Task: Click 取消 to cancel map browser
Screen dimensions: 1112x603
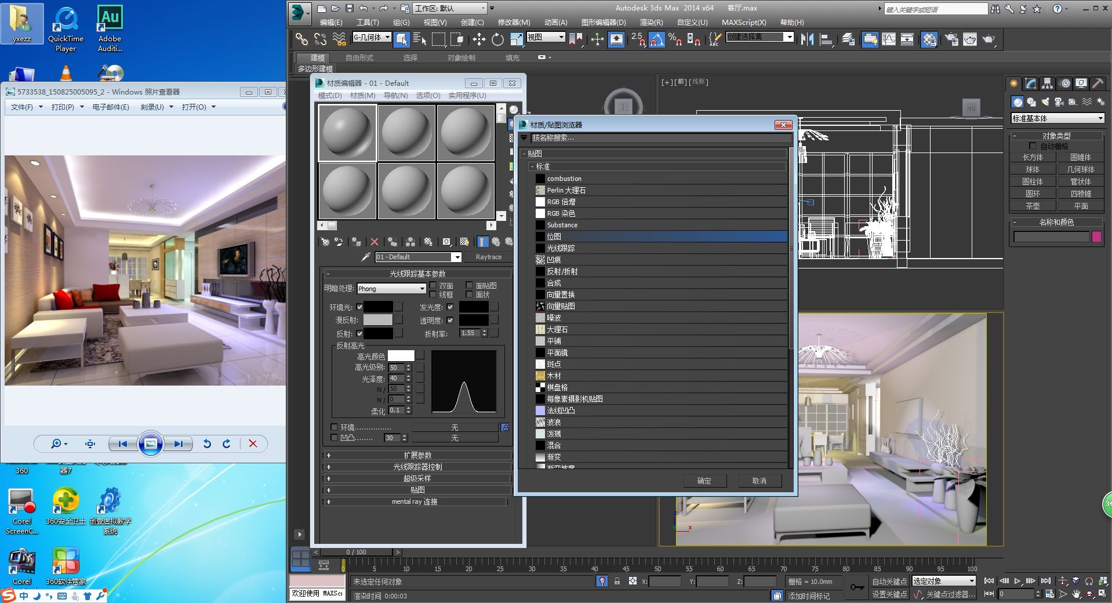Action: pyautogui.click(x=759, y=481)
